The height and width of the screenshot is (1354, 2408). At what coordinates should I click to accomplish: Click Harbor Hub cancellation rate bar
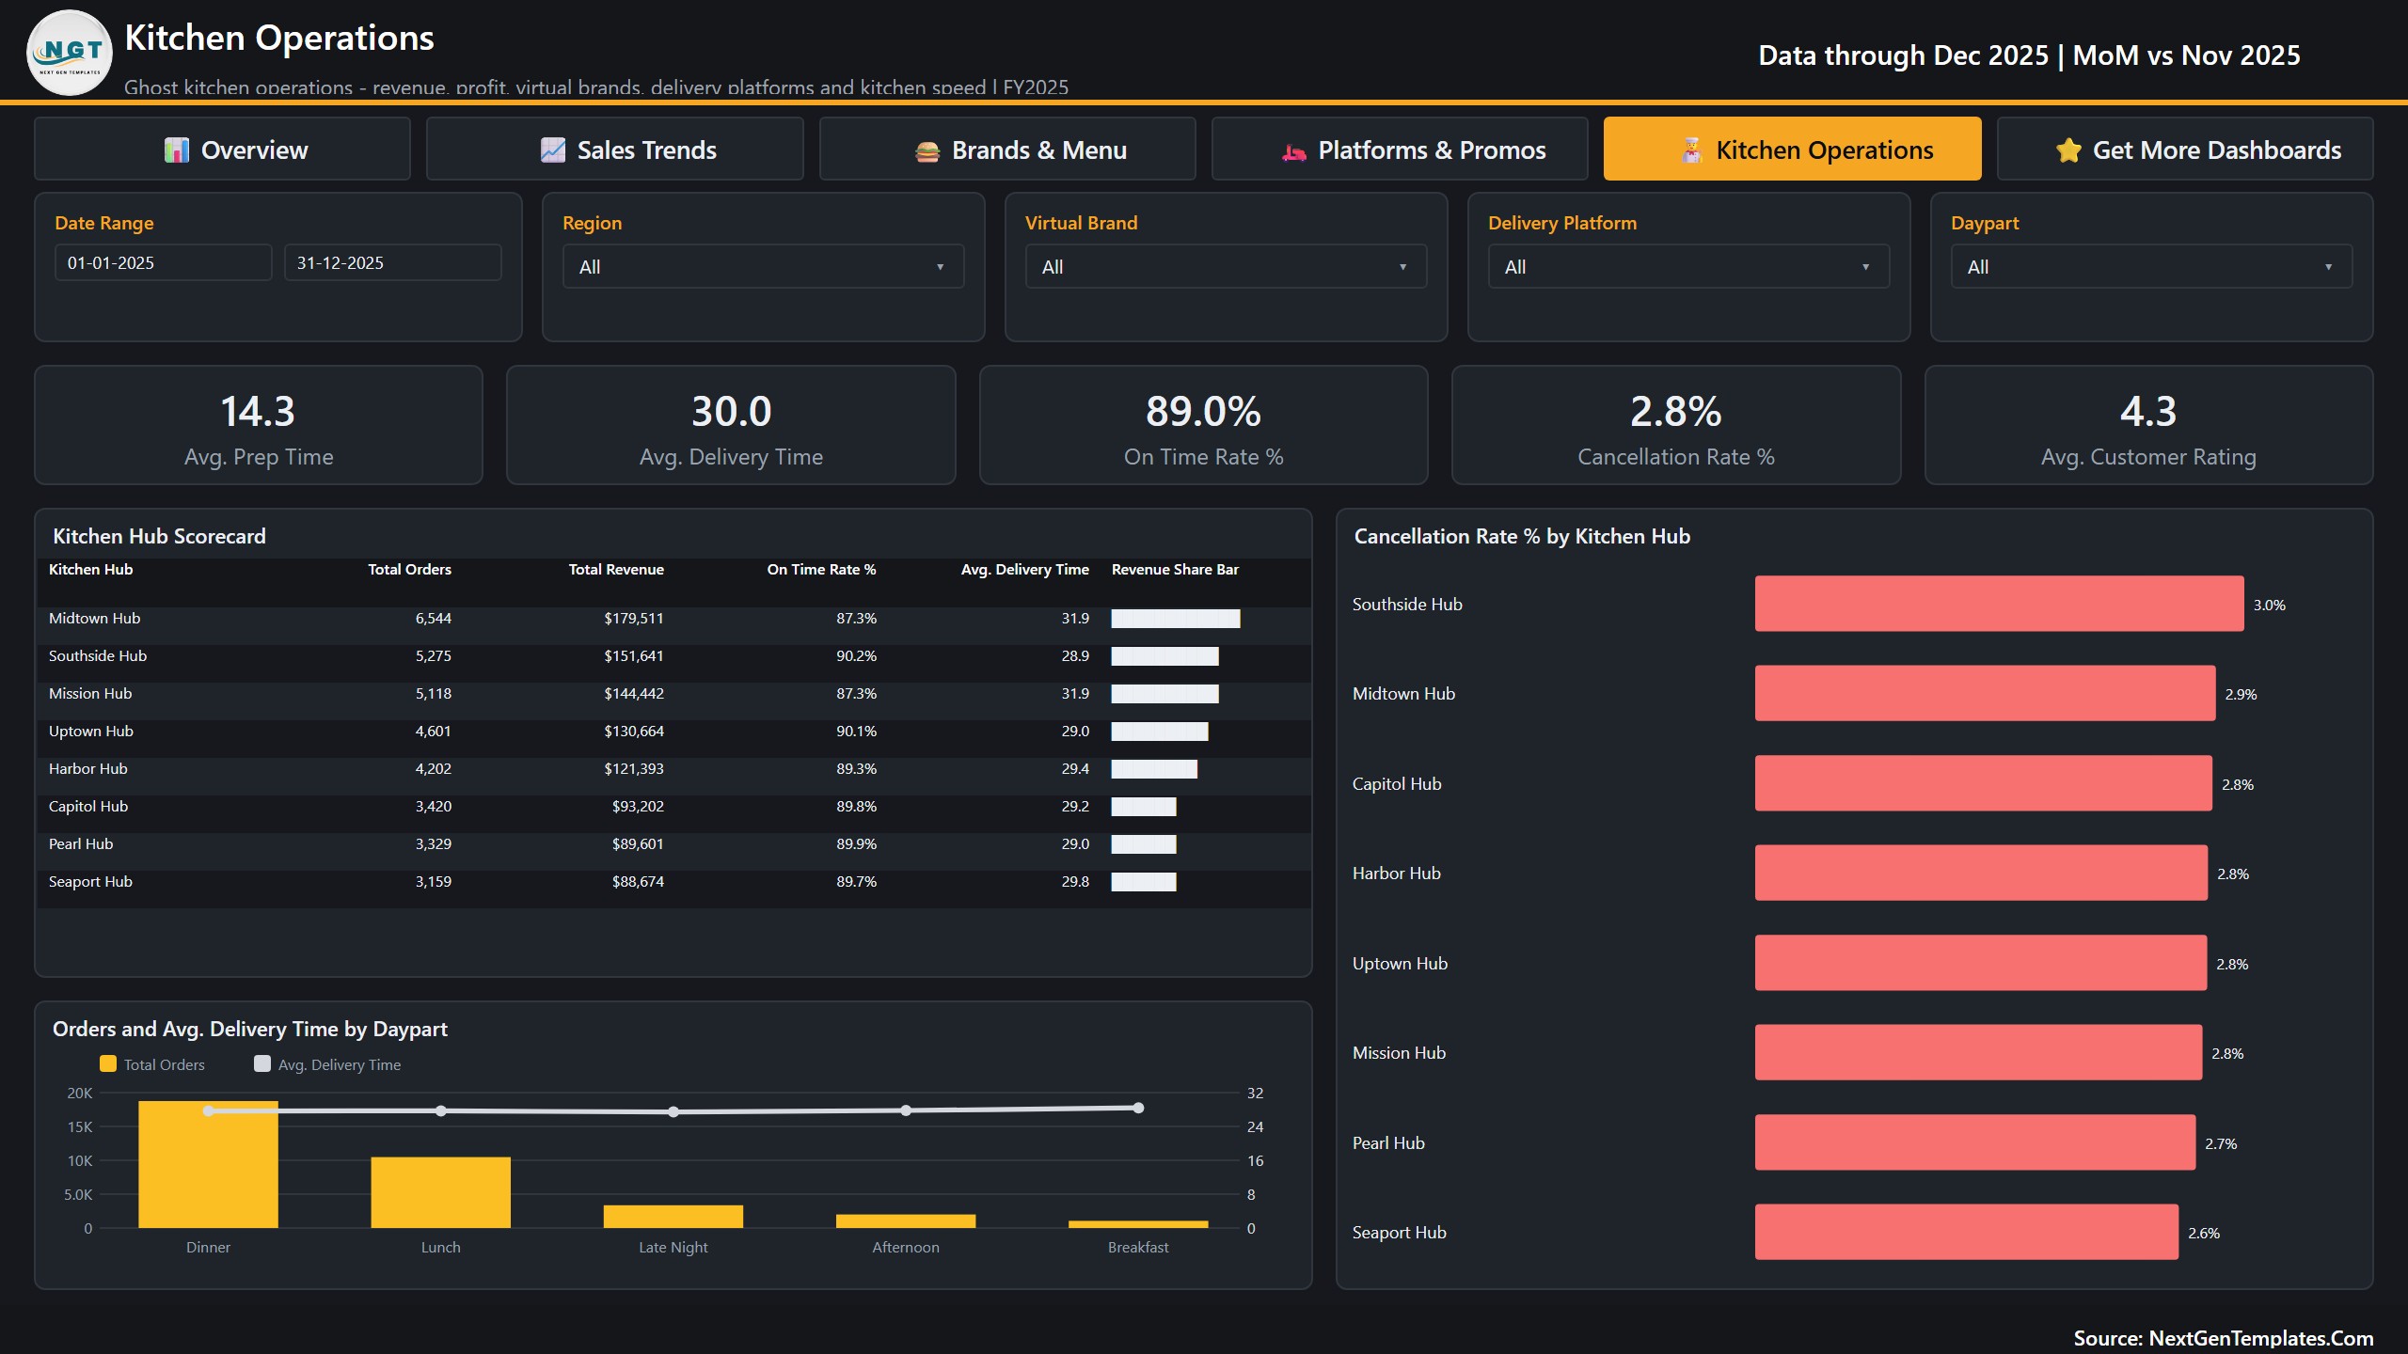1981,873
